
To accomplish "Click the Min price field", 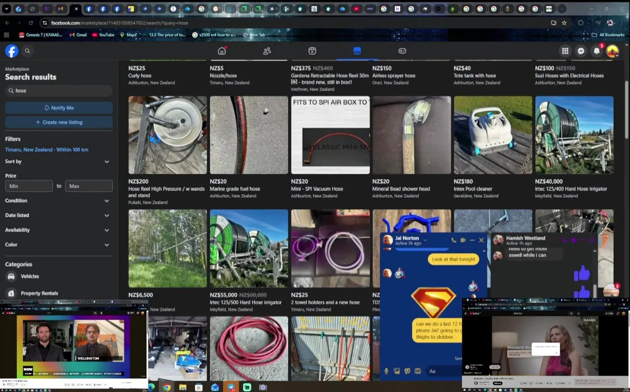I will (x=29, y=186).
